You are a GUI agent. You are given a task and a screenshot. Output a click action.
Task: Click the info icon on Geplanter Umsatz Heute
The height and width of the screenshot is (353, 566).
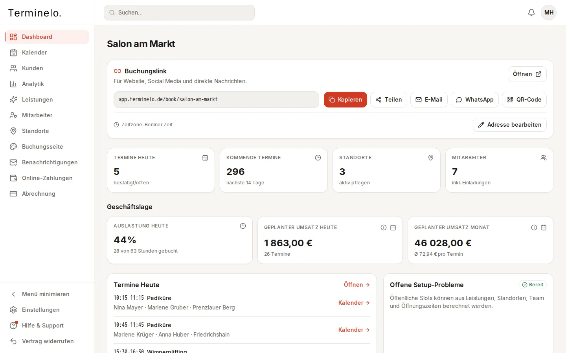tap(384, 227)
